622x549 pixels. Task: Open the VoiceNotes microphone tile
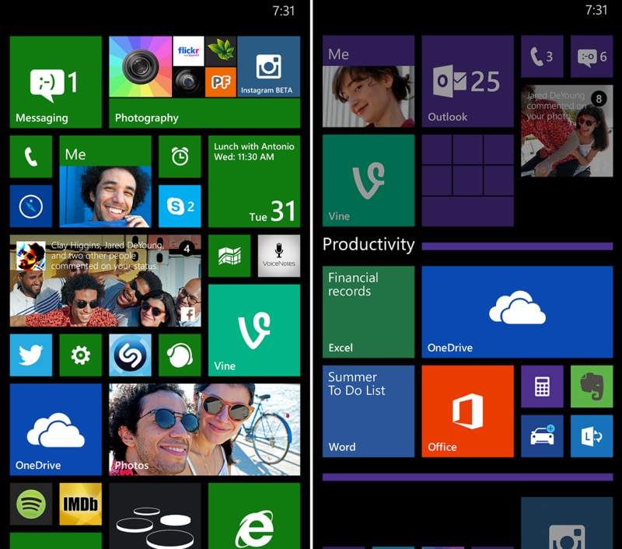point(279,256)
